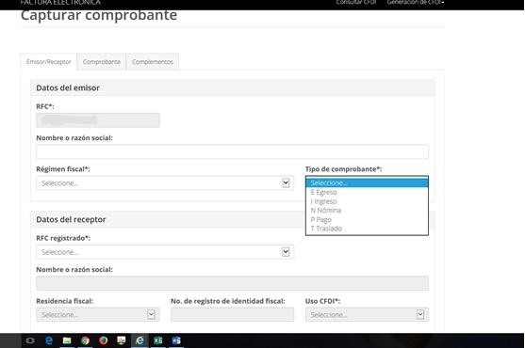Open Word from the taskbar
This screenshot has height=348, width=525.
[x=176, y=340]
